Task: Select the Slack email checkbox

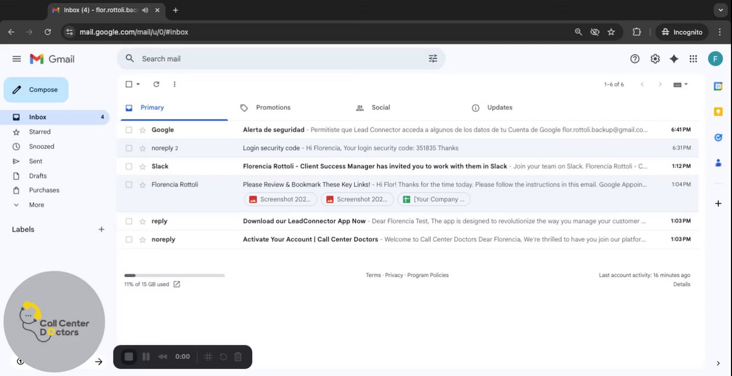Action: coord(129,167)
